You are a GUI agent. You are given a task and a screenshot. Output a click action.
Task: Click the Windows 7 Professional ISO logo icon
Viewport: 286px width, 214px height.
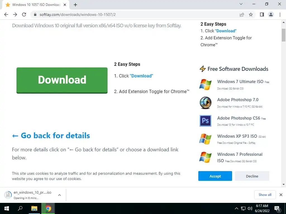205,157
